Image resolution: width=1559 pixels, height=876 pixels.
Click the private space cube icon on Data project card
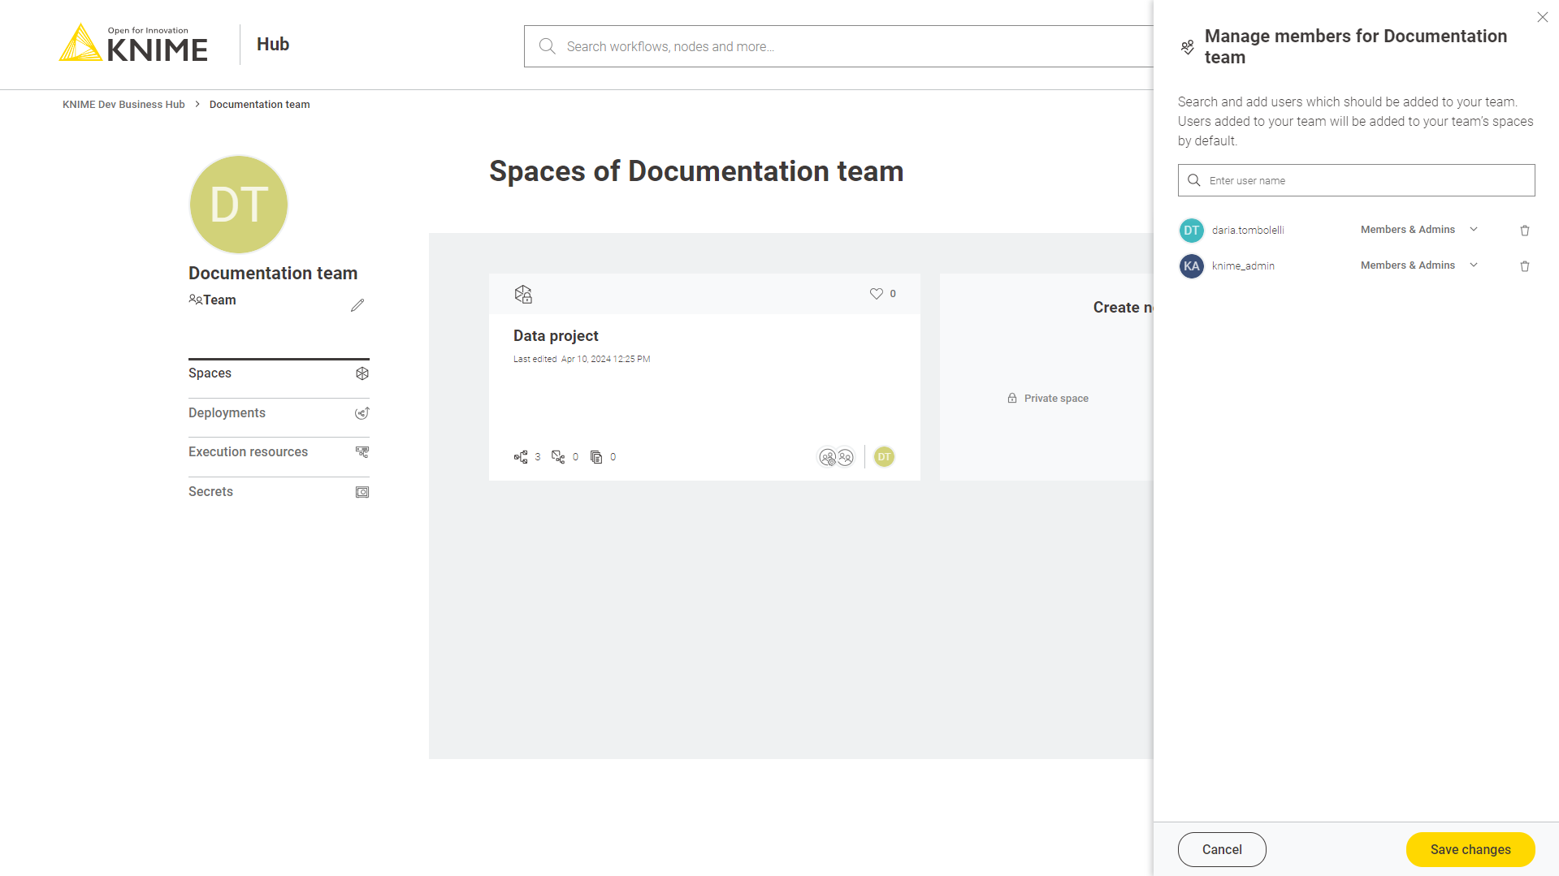click(x=523, y=294)
